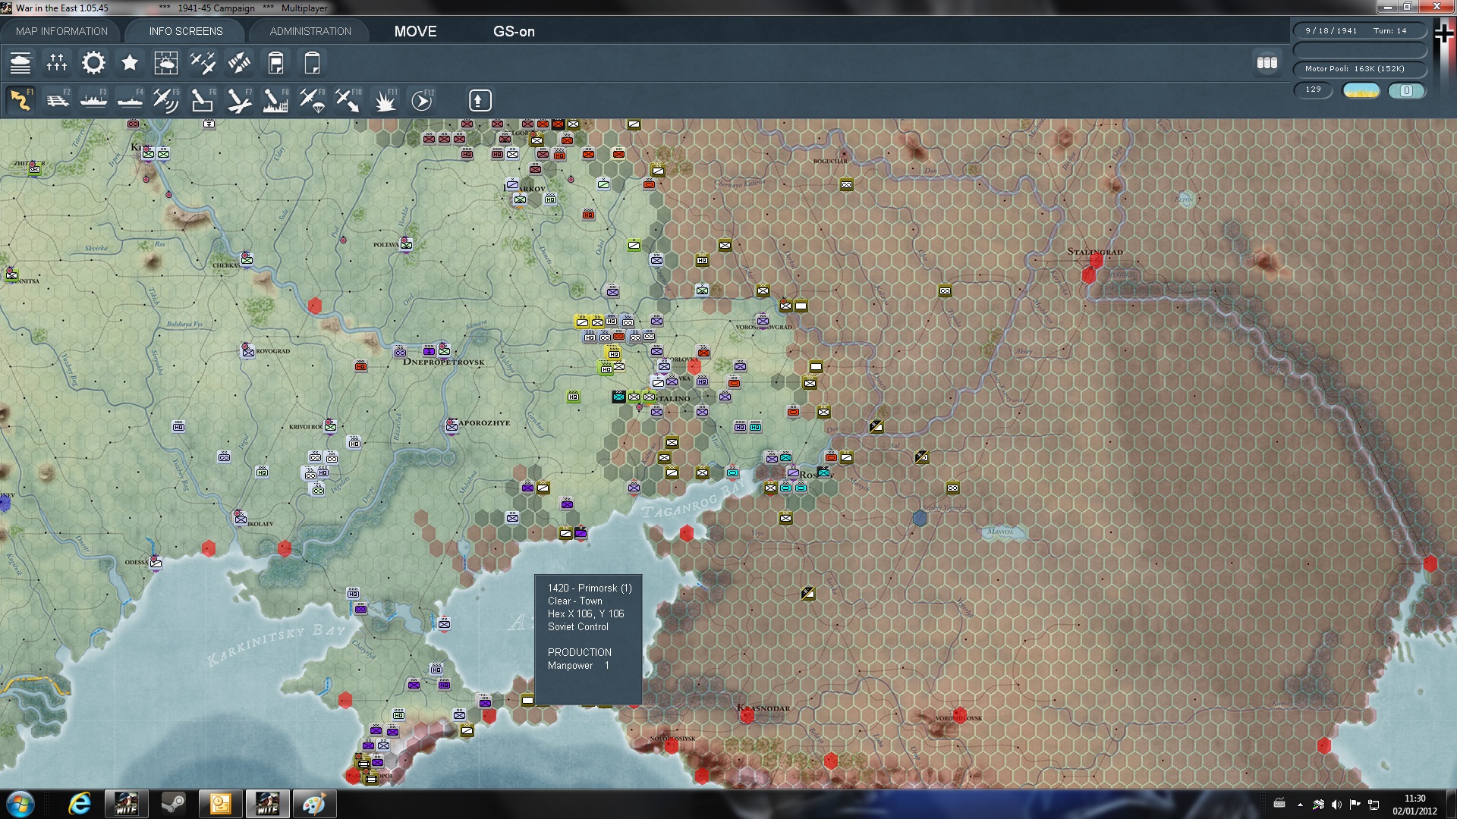The width and height of the screenshot is (1457, 819).
Task: Click the three stacked cylinders icon
Action: click(x=1267, y=63)
